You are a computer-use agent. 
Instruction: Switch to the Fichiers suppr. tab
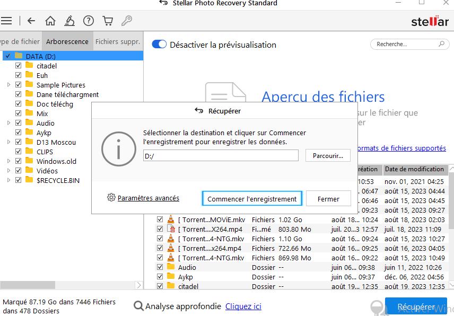click(117, 41)
